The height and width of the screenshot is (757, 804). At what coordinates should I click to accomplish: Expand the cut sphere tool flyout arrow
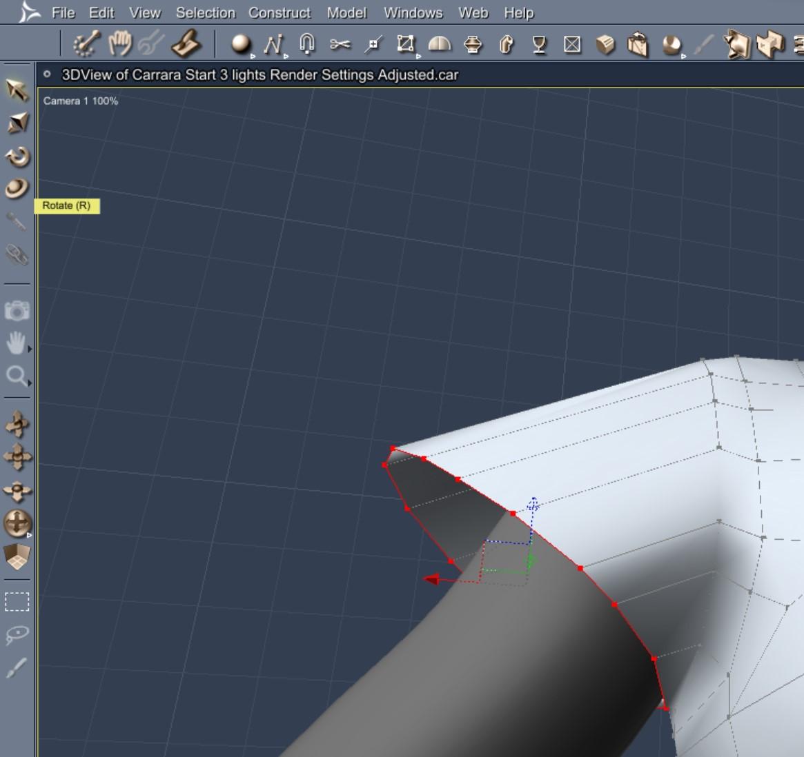[683, 57]
